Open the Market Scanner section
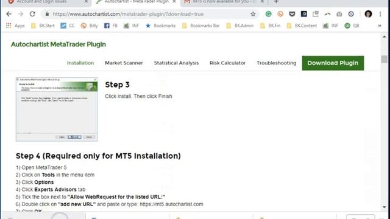Image resolution: width=390 pixels, height=219 pixels. pyautogui.click(x=124, y=63)
